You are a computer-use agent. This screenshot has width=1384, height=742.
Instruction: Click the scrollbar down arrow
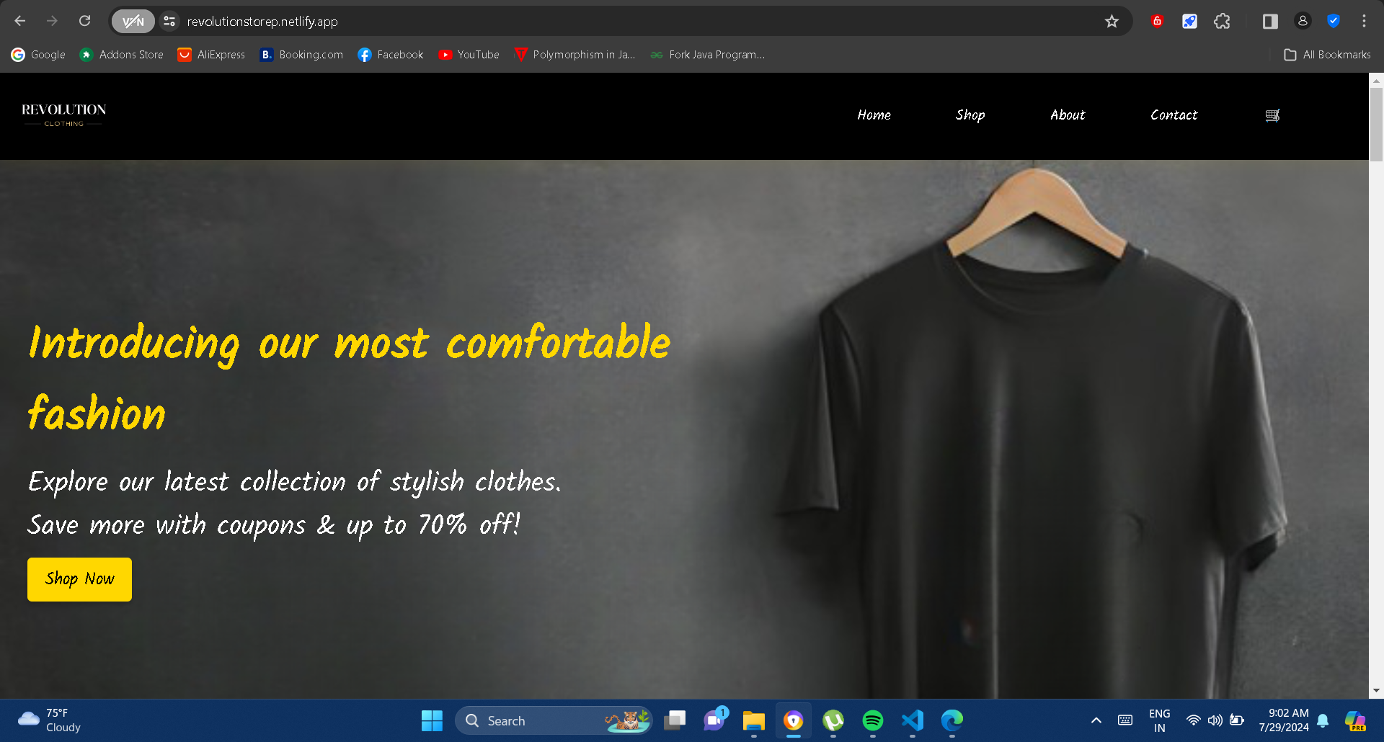1376,691
